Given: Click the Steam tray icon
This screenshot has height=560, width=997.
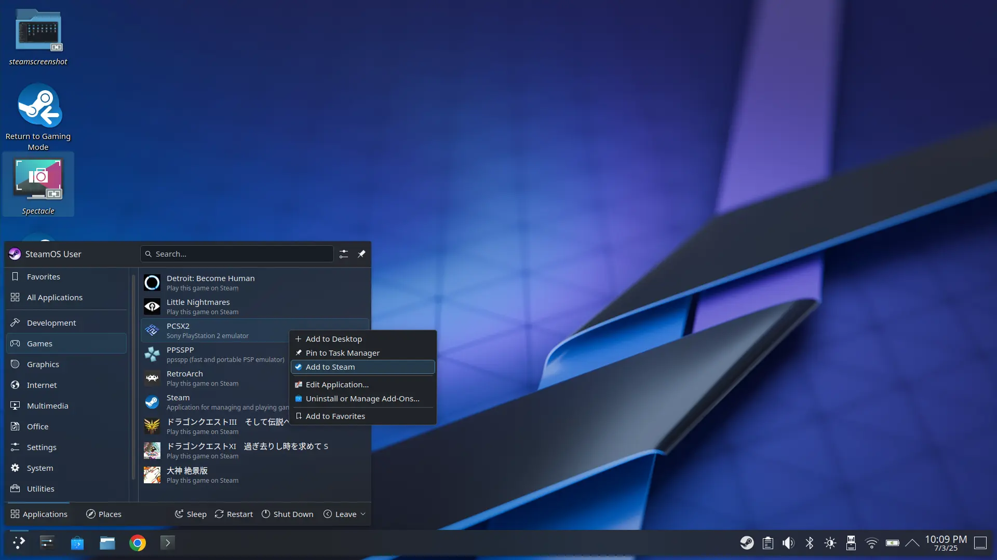Looking at the screenshot, I should pyautogui.click(x=747, y=543).
